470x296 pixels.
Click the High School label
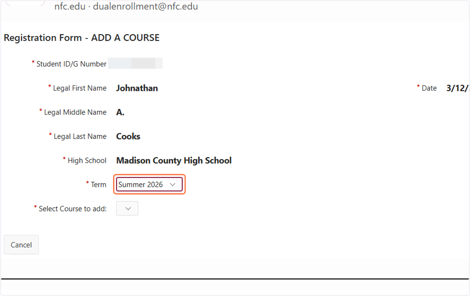click(x=87, y=161)
